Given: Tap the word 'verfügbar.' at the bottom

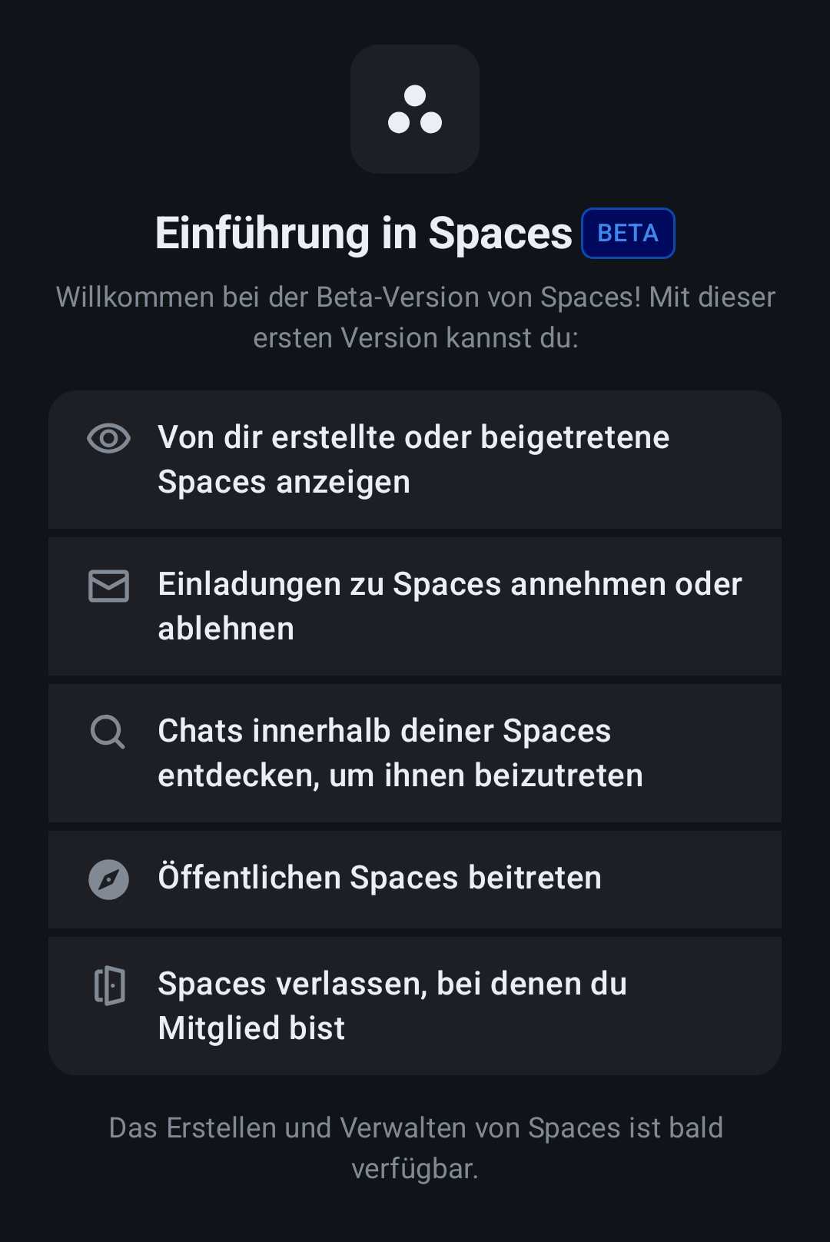Looking at the screenshot, I should (415, 1169).
